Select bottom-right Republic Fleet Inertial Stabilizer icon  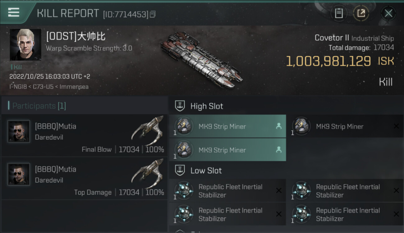301,214
